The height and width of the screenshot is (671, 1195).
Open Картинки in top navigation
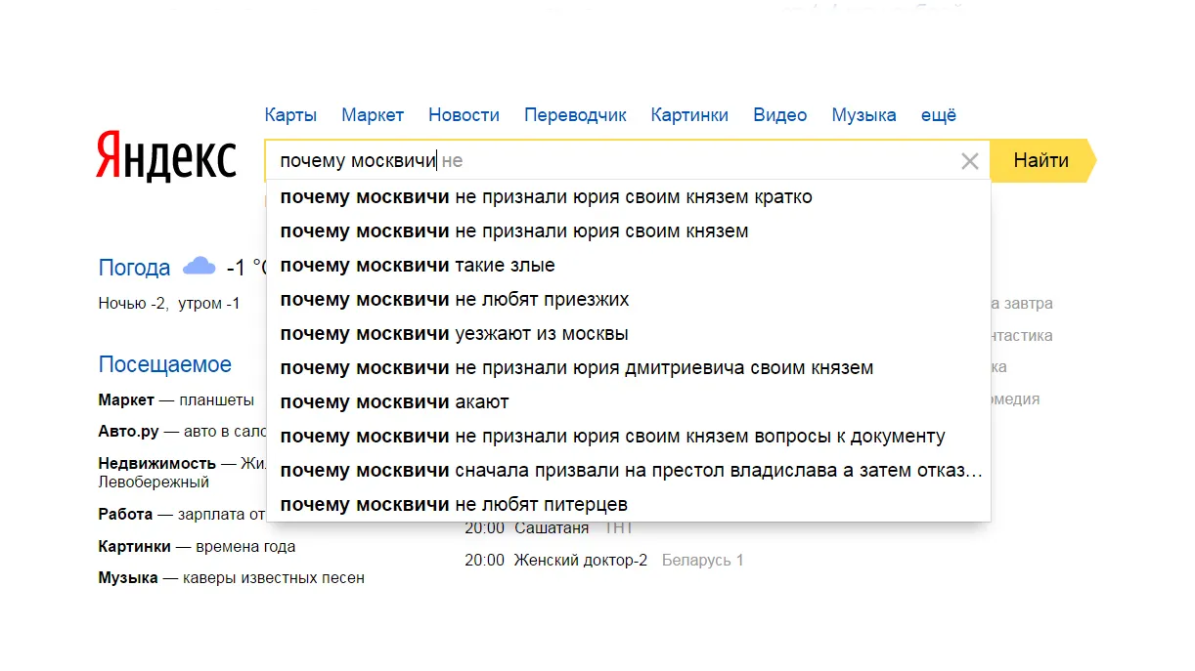[x=689, y=115]
